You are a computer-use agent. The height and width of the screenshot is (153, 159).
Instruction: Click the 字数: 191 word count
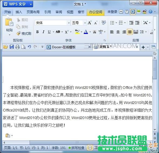[59, 148]
